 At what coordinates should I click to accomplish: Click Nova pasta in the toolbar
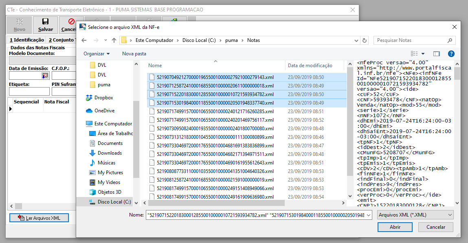pyautogui.click(x=134, y=54)
